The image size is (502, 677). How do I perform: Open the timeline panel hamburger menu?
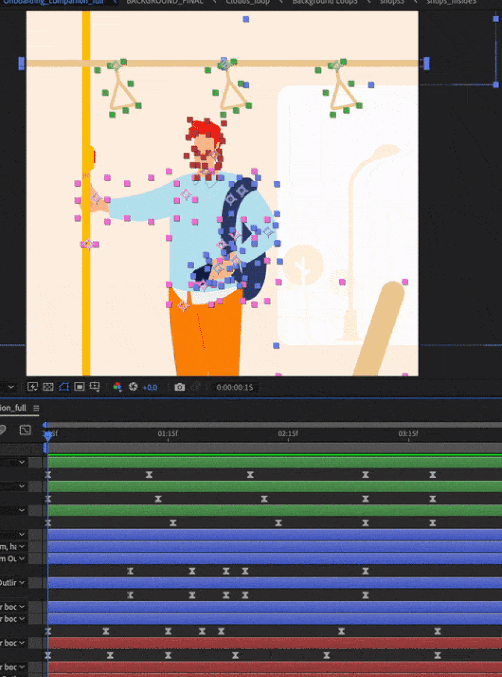(x=36, y=408)
